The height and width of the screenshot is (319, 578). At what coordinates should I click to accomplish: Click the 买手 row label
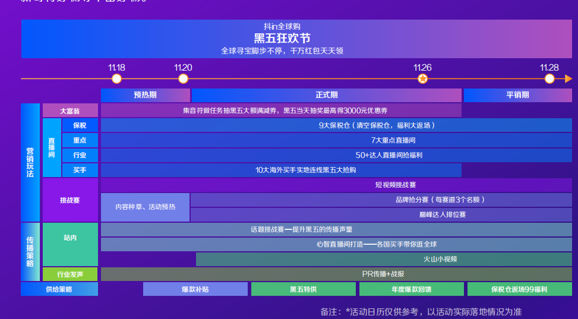tap(80, 170)
